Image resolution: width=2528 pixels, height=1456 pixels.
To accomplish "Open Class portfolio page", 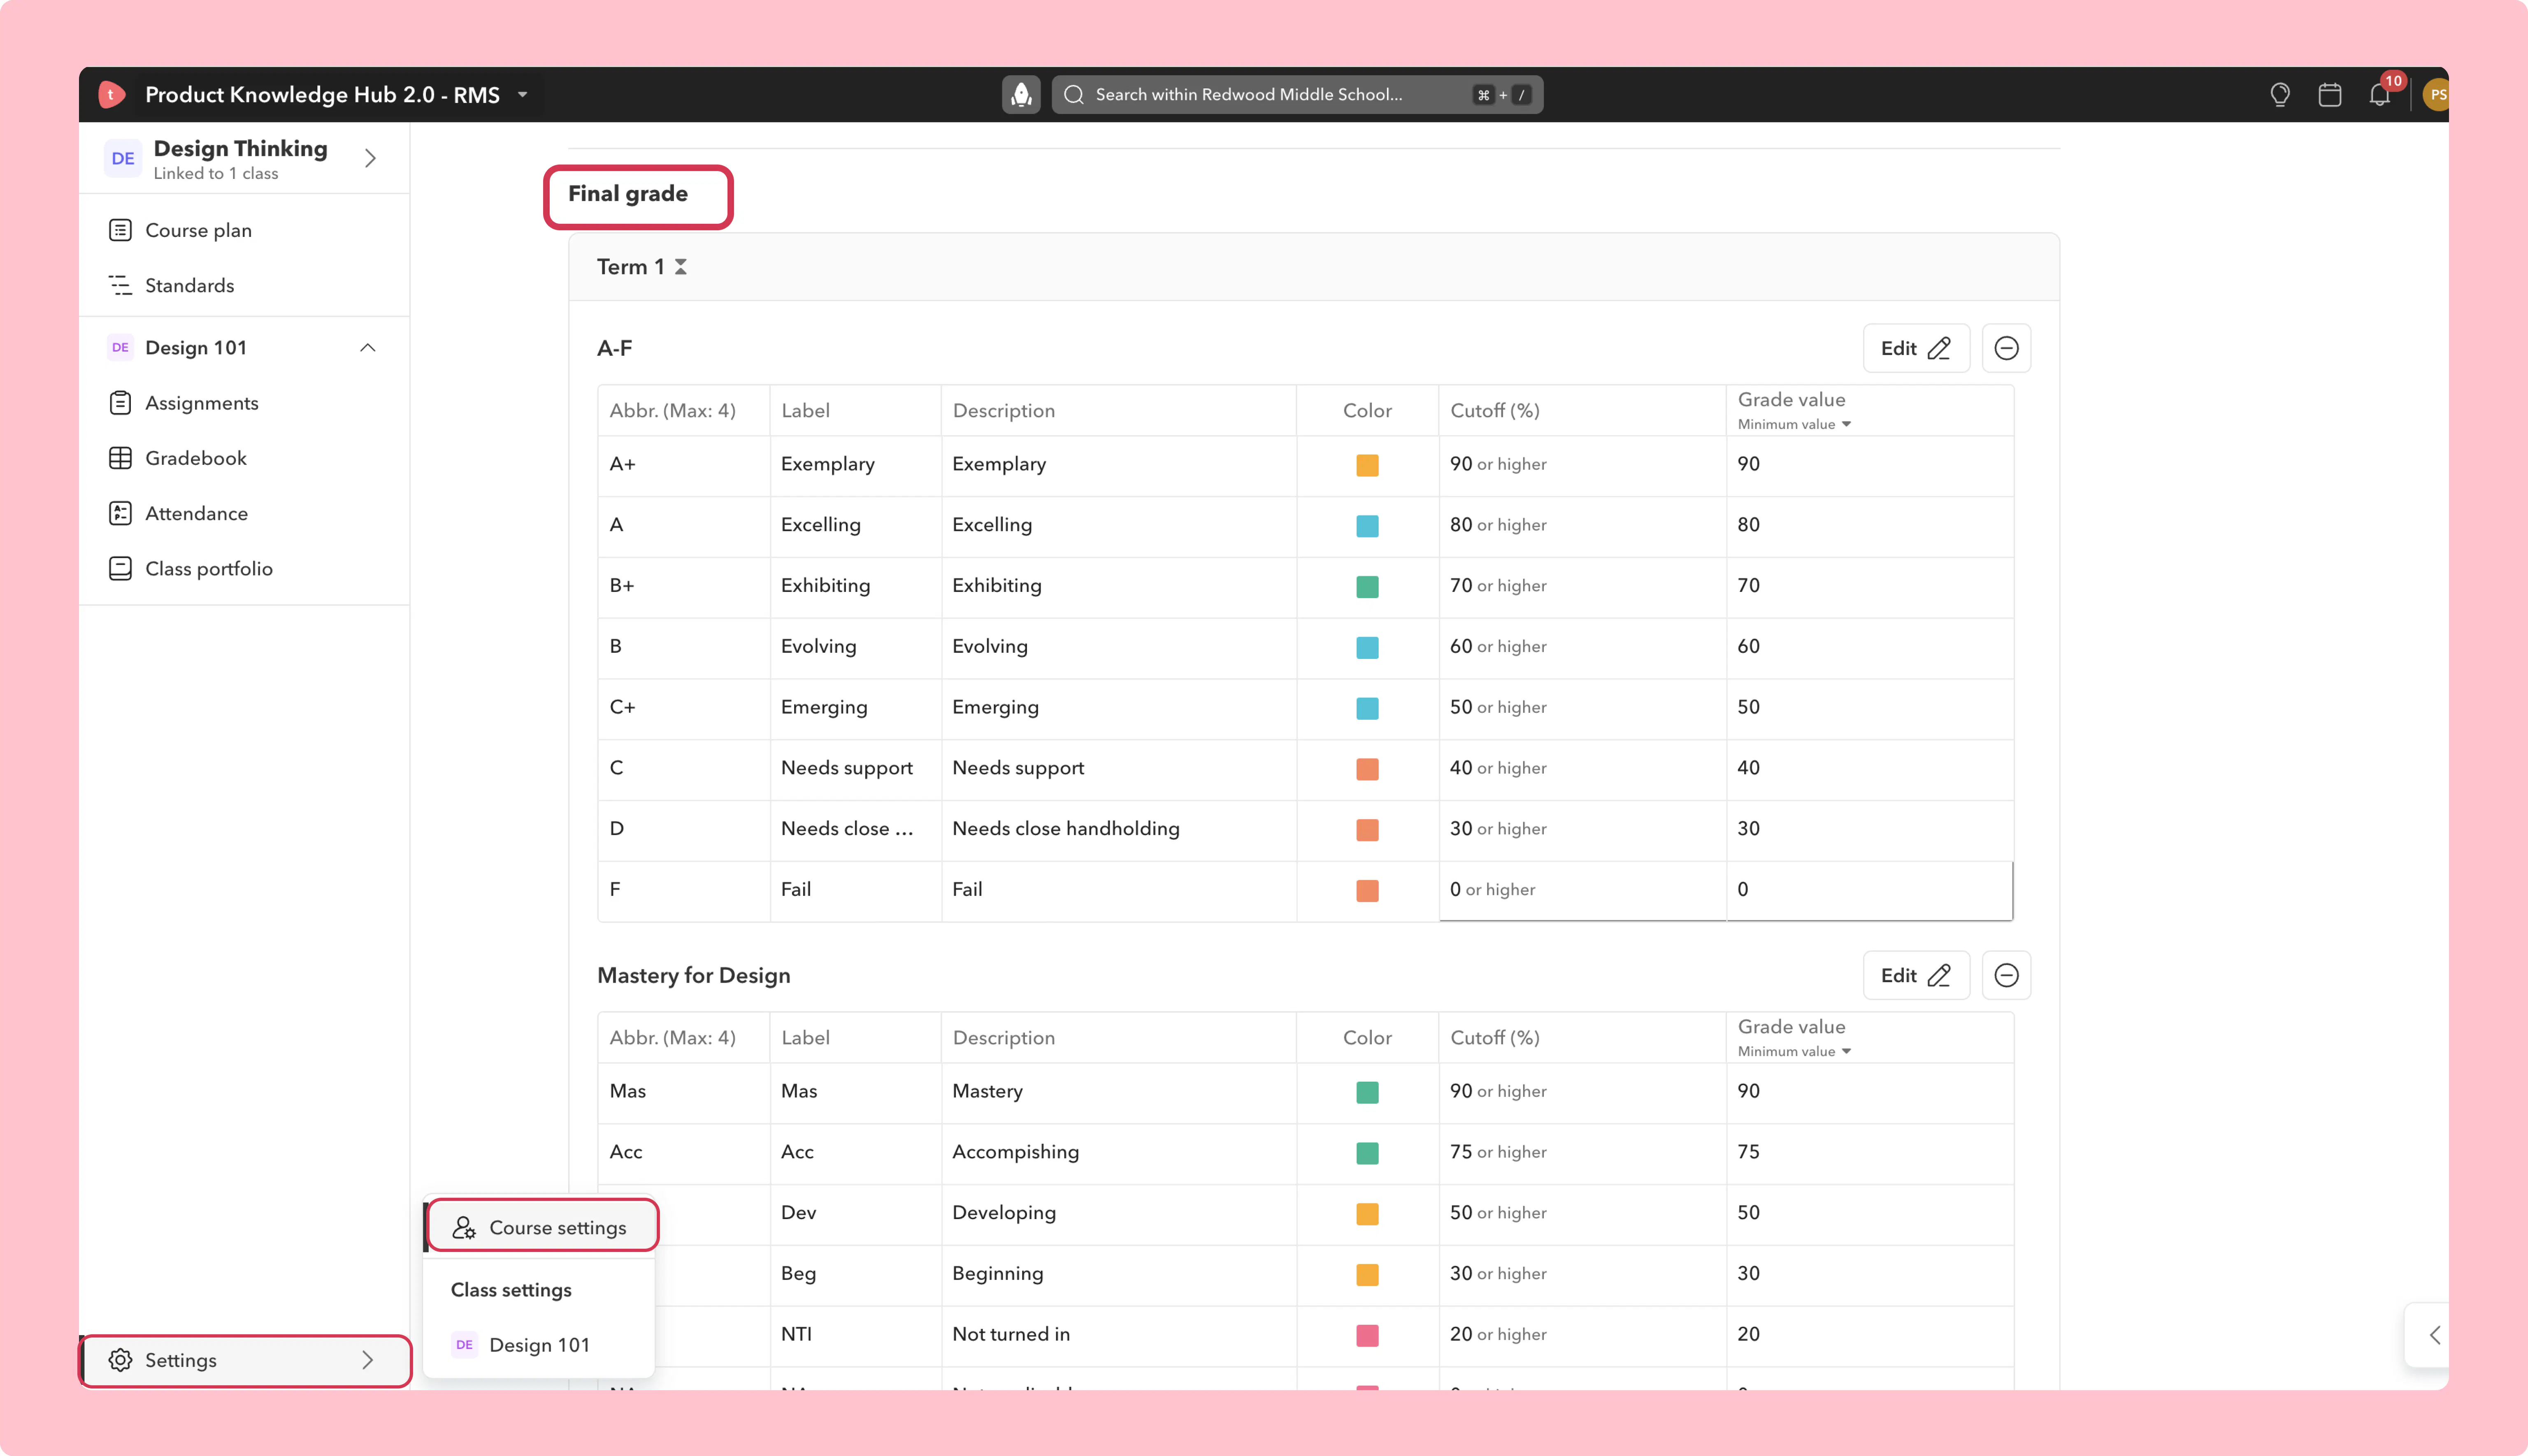I will 208,568.
